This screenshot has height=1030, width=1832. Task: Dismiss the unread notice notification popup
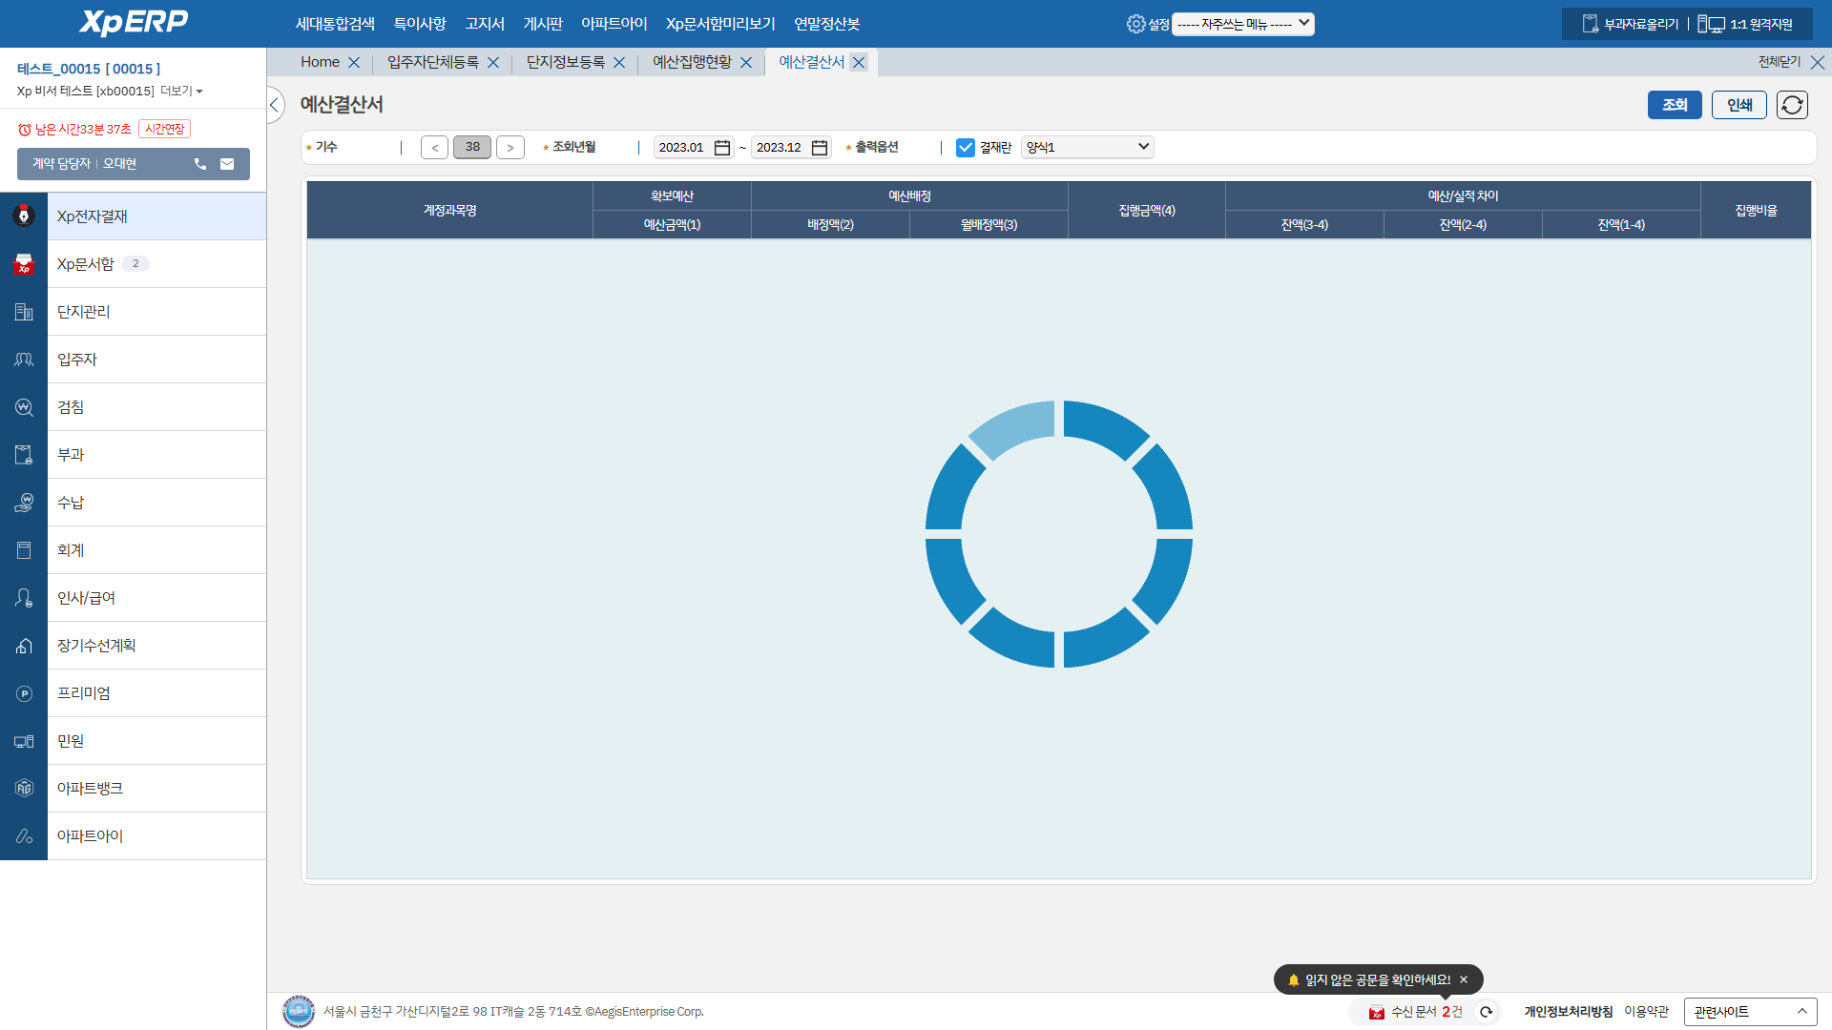(1464, 979)
